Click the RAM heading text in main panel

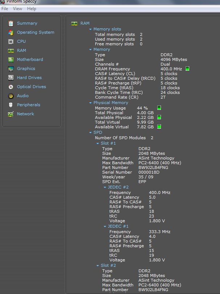tap(85, 23)
